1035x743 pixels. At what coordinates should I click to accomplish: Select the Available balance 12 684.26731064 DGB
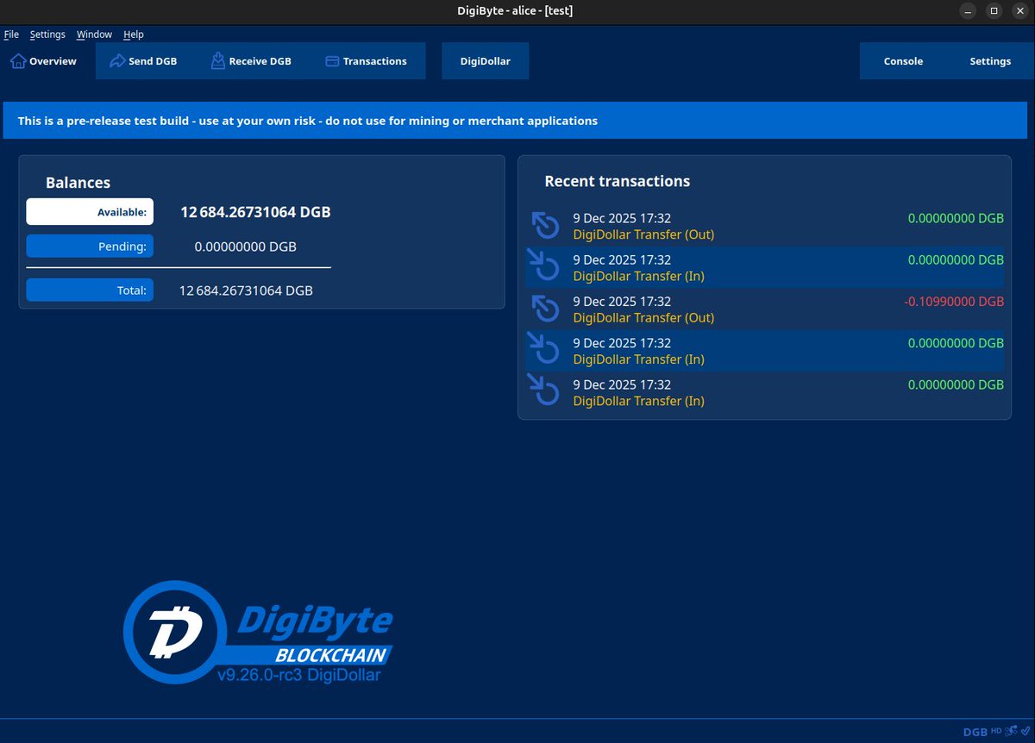tap(255, 212)
